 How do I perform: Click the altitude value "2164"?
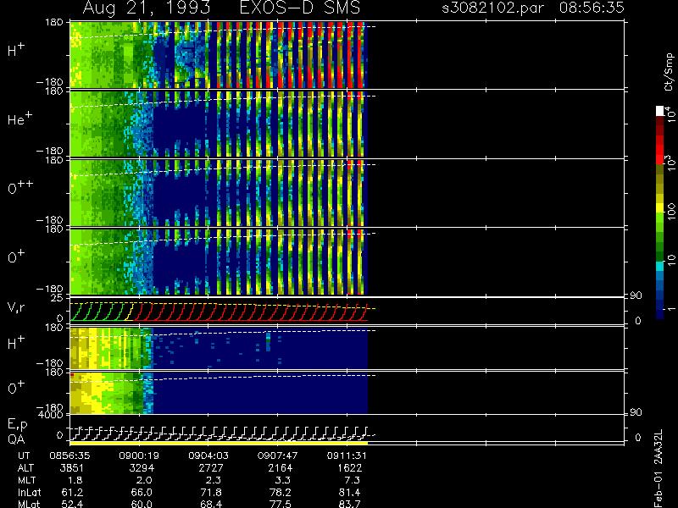pyautogui.click(x=280, y=468)
